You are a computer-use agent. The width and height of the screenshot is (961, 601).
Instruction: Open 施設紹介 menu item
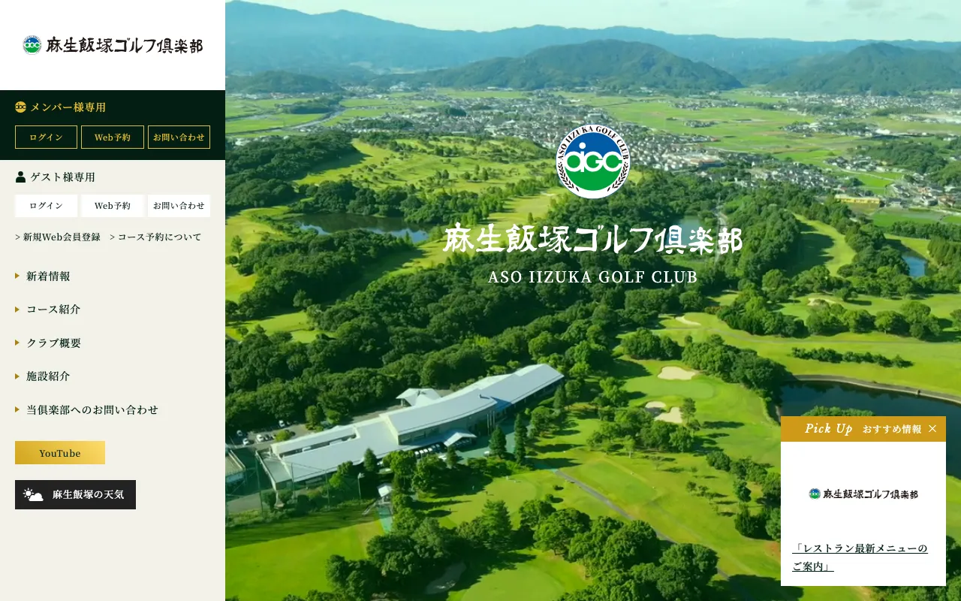pos(48,376)
